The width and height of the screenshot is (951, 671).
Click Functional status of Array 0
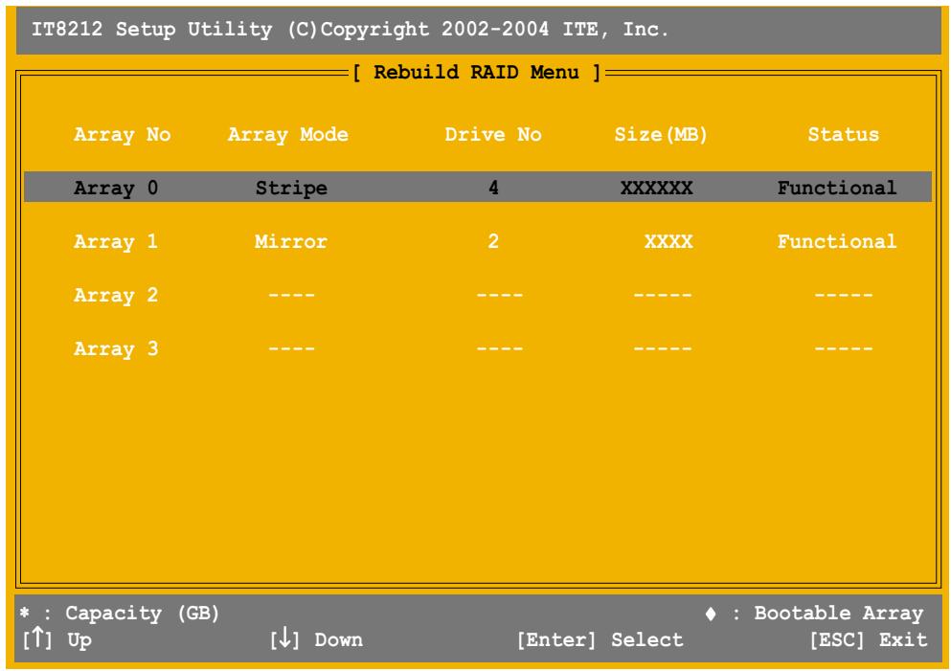pyautogui.click(x=837, y=188)
